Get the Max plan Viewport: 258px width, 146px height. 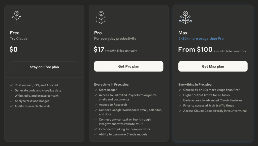pyautogui.click(x=213, y=66)
